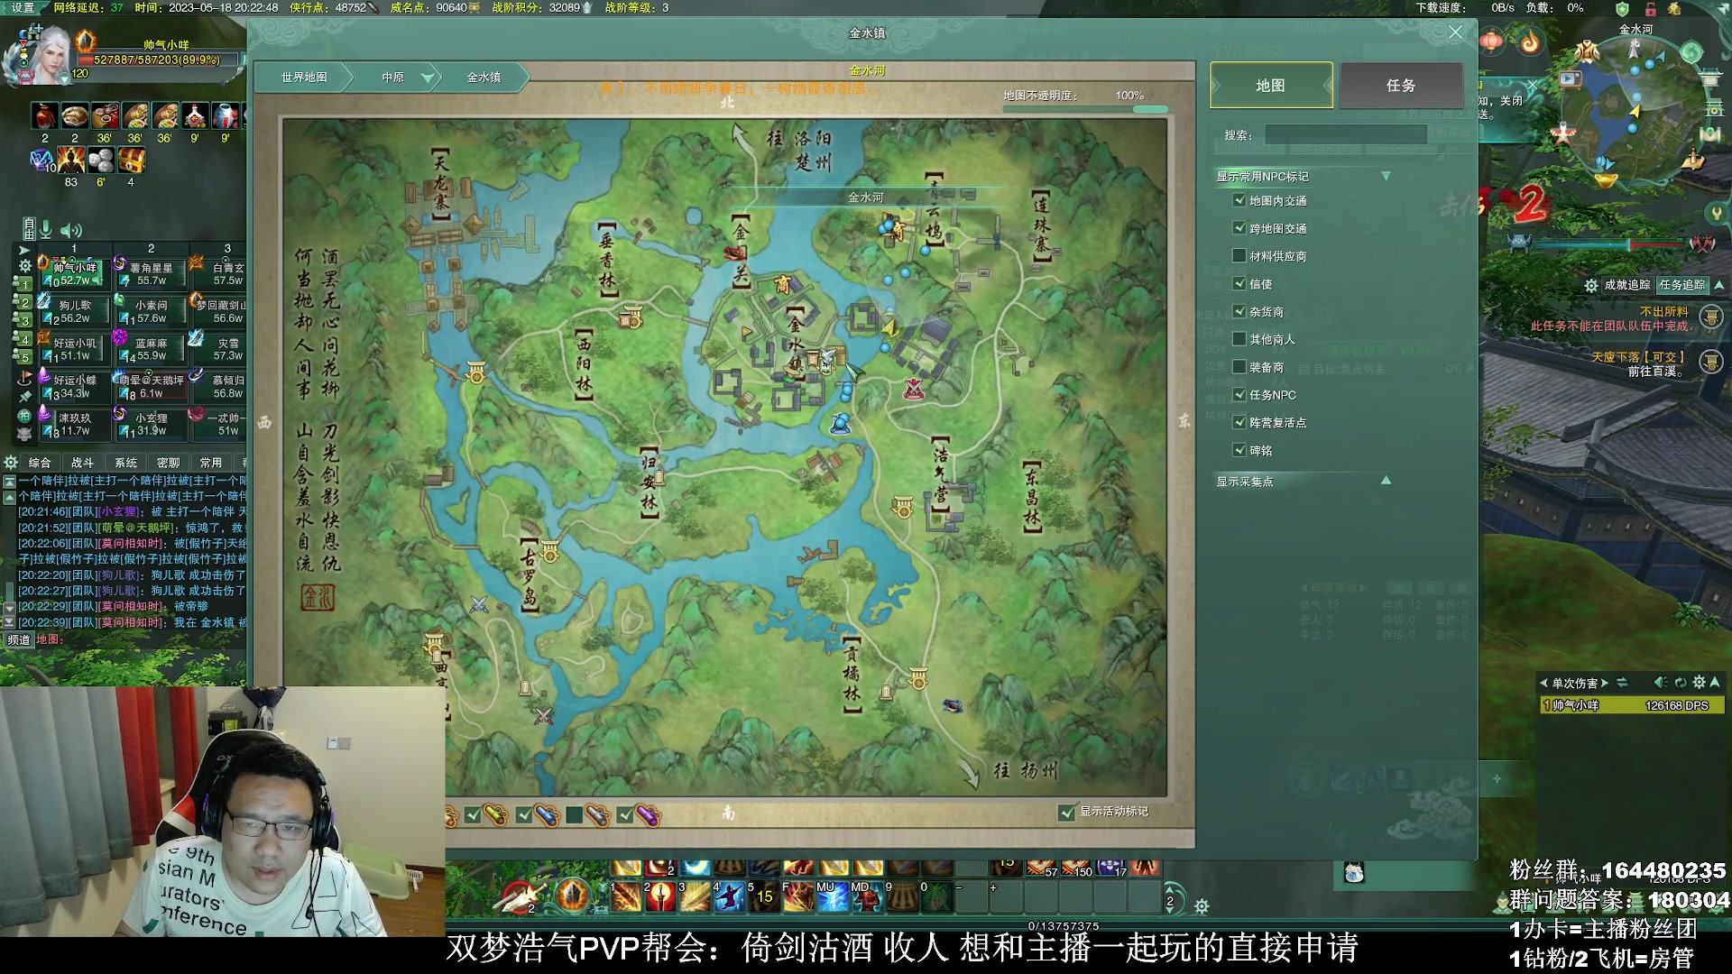Toggle the 碑铭 checkbox
The width and height of the screenshot is (1732, 974).
click(1239, 450)
